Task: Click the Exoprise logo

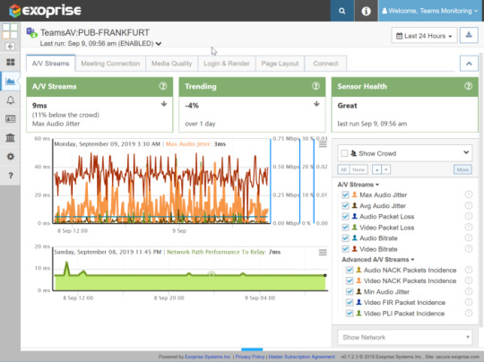Action: 45,11
